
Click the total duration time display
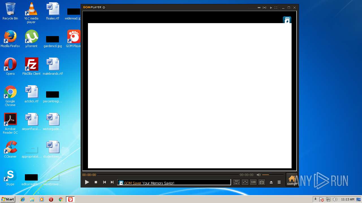tap(247, 175)
